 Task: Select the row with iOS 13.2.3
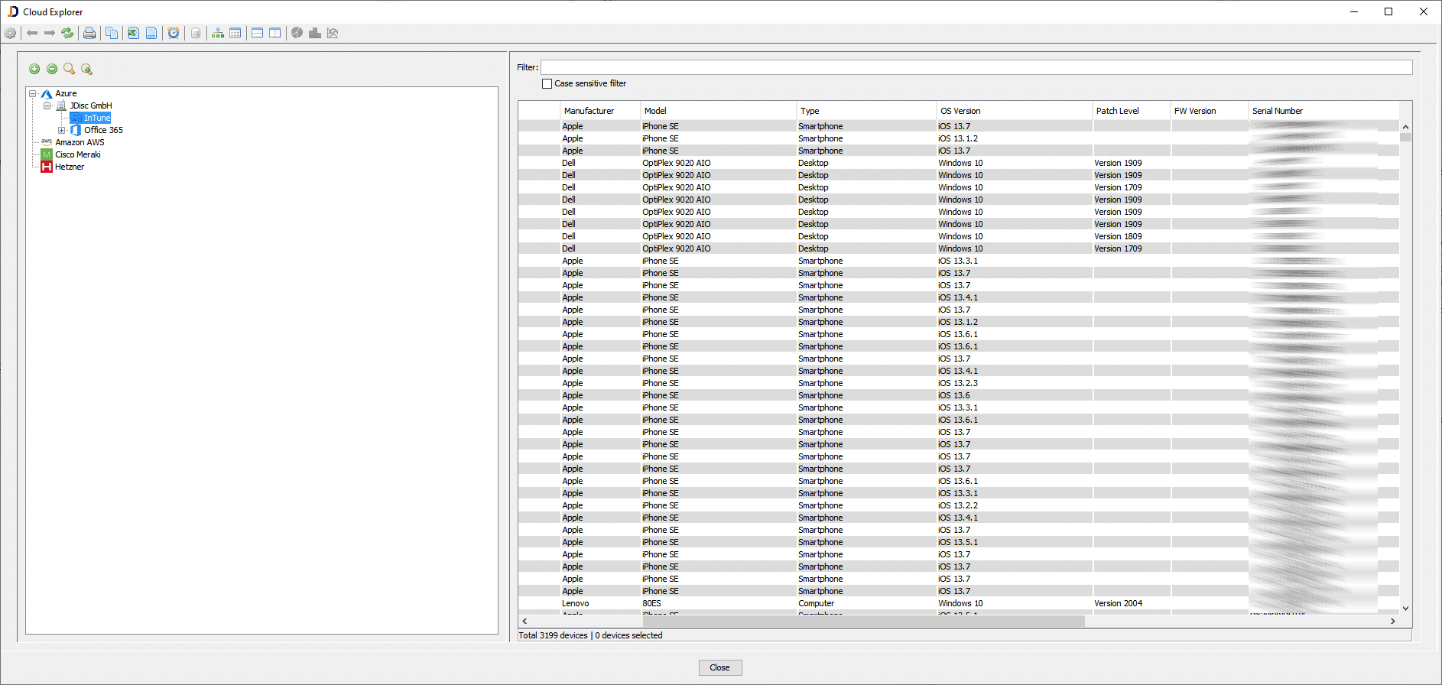[959, 383]
